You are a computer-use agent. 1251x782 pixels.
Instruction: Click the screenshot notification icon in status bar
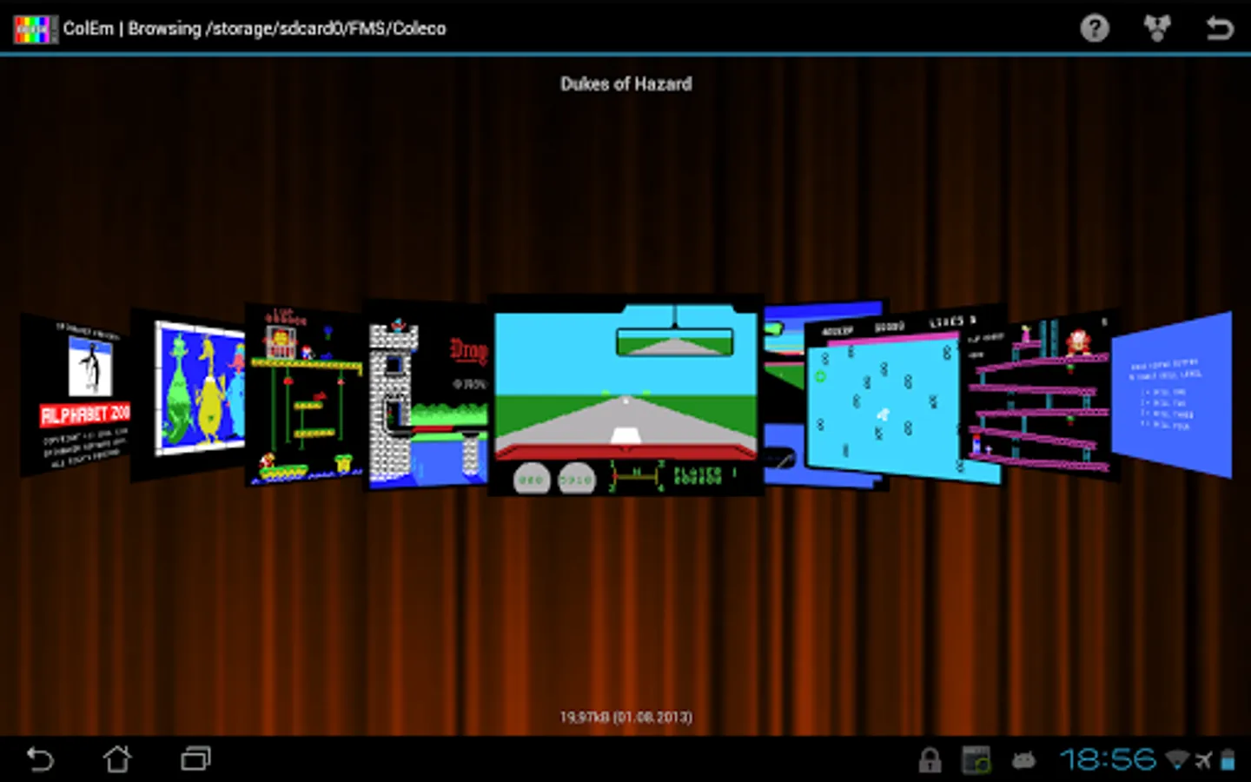(976, 760)
